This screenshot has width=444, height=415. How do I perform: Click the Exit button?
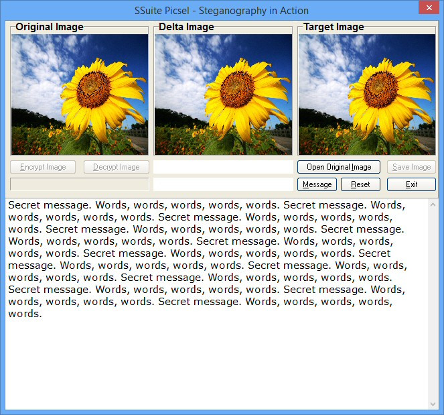[x=411, y=184]
